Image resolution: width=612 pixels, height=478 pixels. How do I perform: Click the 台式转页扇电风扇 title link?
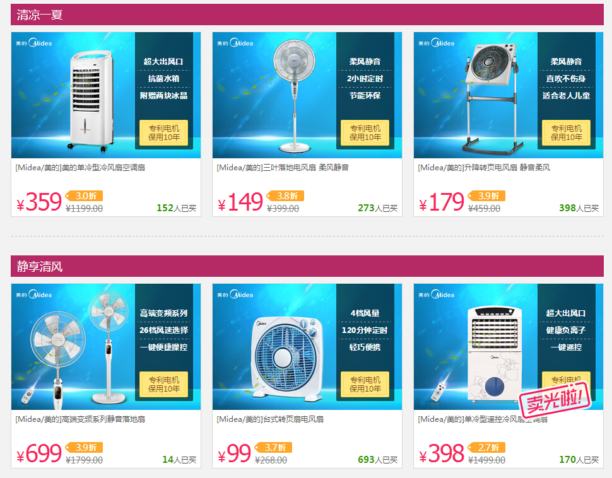coord(270,419)
